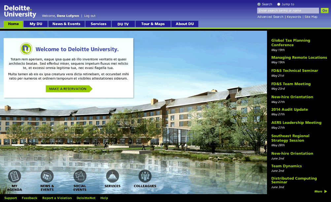This screenshot has height=202, width=331.
Task: Open the Report a Violation footer link
Action: click(57, 198)
